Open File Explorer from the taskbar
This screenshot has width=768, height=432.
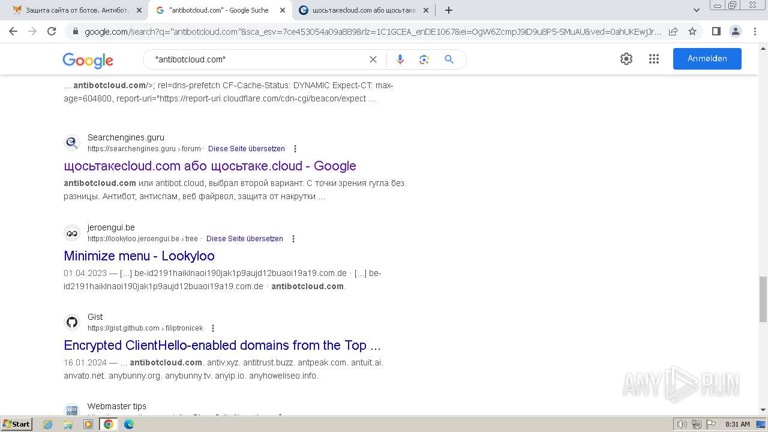[68, 424]
